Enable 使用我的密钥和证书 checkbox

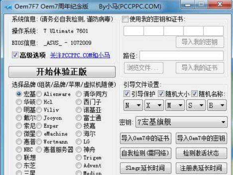tap(125, 19)
